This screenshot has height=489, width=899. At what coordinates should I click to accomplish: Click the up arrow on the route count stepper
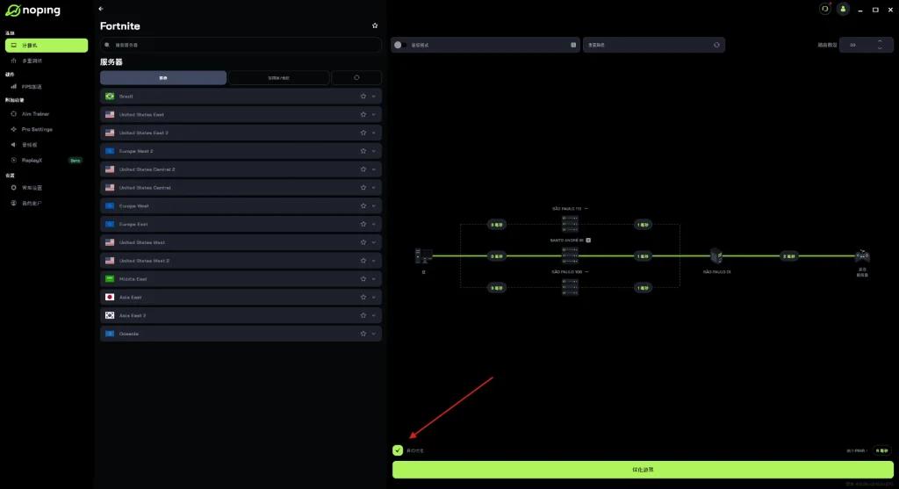pyautogui.click(x=880, y=41)
